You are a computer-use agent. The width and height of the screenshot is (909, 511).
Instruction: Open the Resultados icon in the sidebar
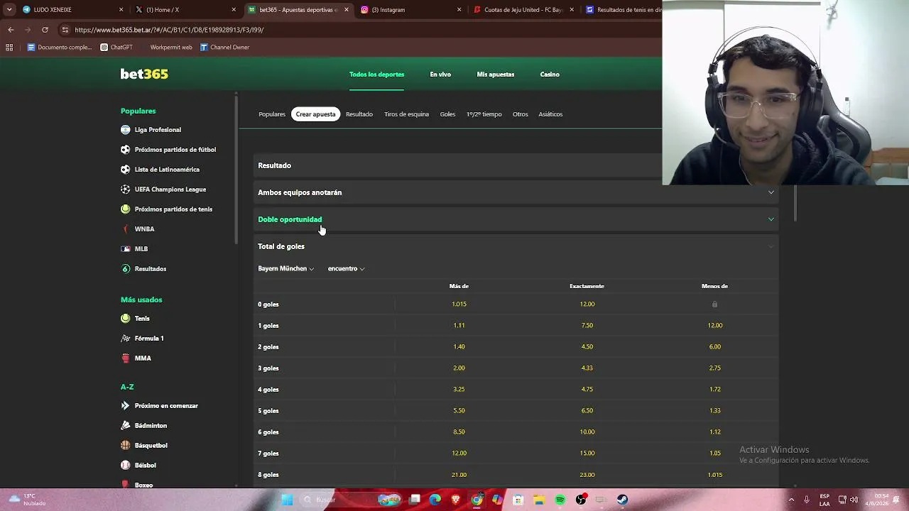[126, 269]
